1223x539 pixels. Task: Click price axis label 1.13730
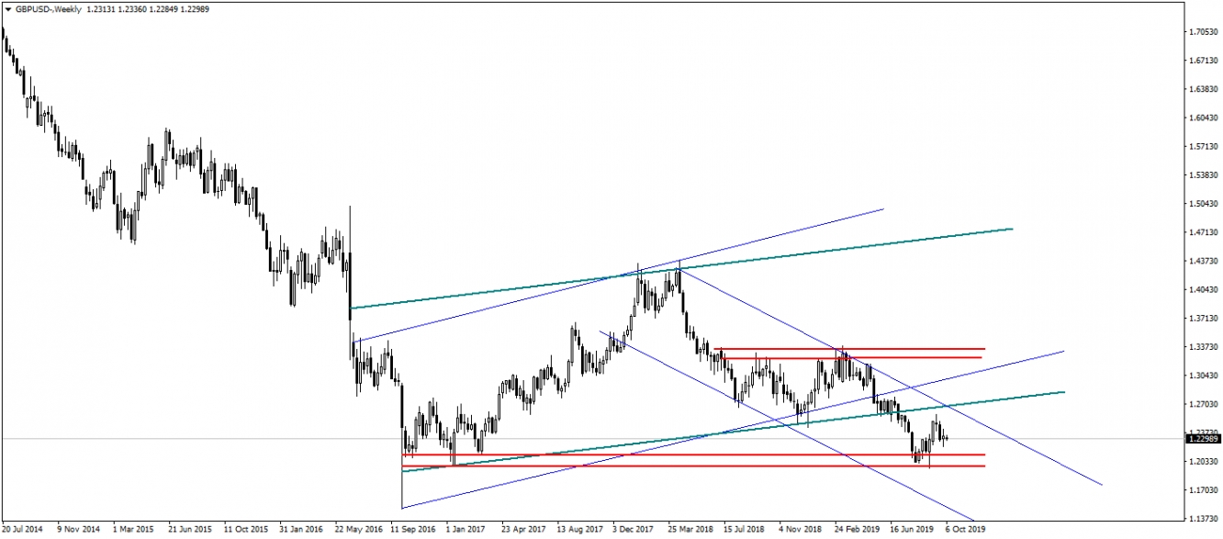point(1202,519)
